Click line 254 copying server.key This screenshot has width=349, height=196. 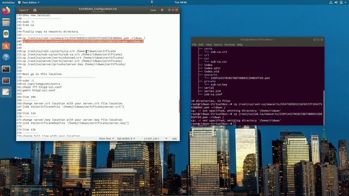74,64
